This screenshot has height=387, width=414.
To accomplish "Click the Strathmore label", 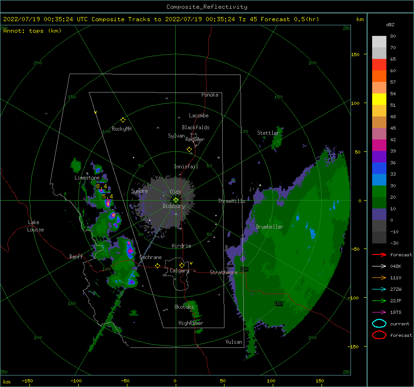I will (224, 272).
